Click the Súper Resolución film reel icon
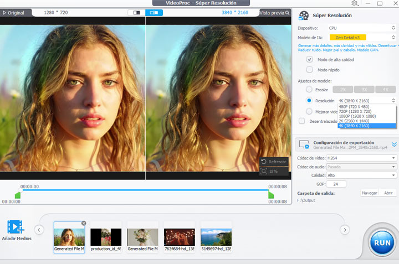 [x=304, y=15]
